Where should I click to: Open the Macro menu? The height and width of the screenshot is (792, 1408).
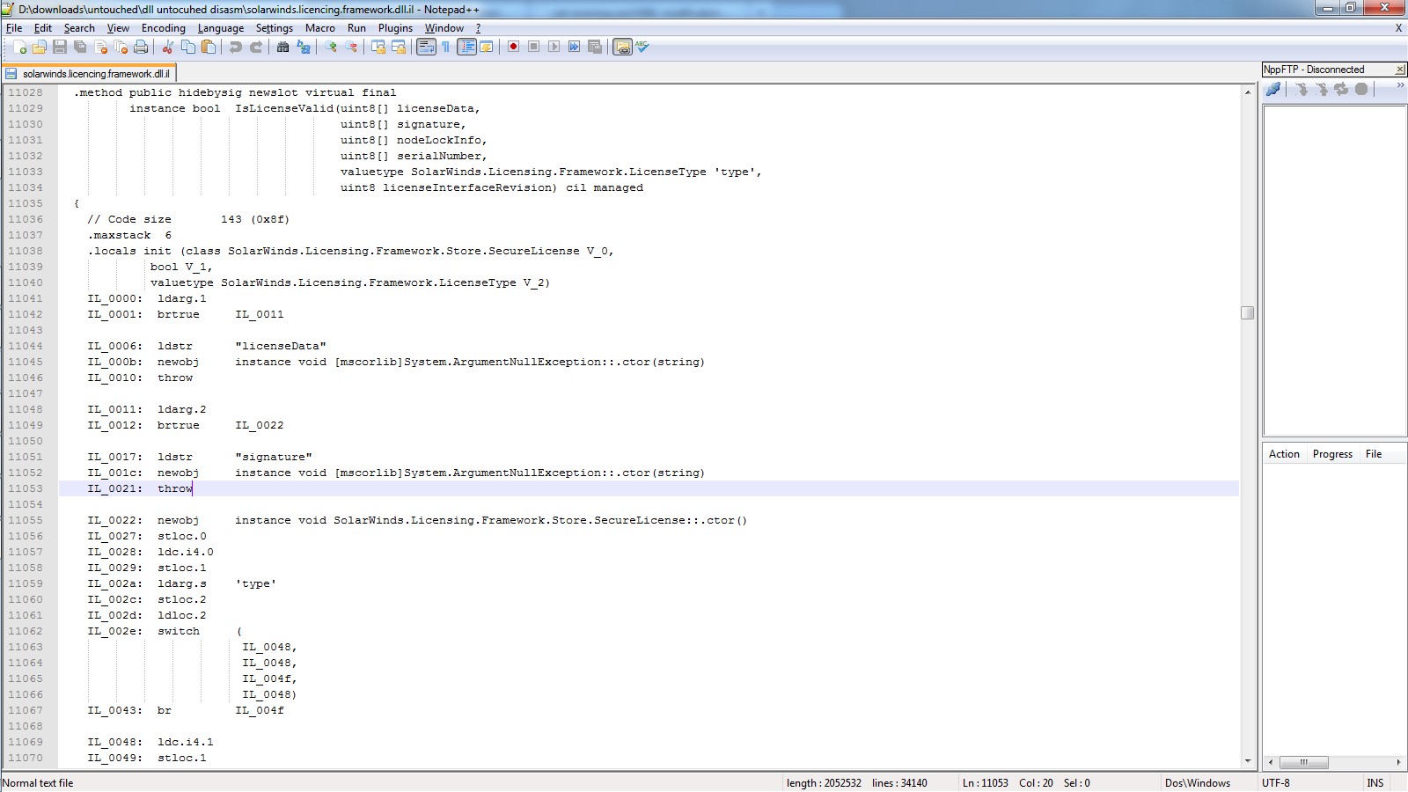(x=320, y=28)
